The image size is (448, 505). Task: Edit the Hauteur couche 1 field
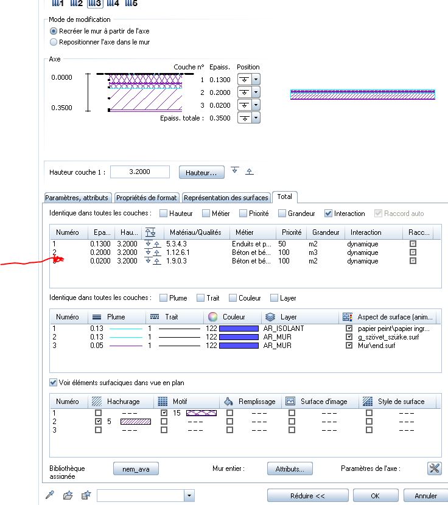(140, 172)
